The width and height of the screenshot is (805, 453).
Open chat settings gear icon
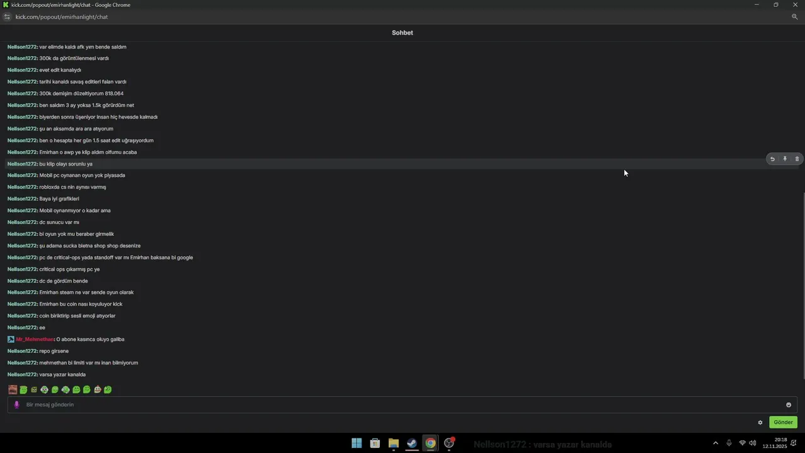point(760,422)
